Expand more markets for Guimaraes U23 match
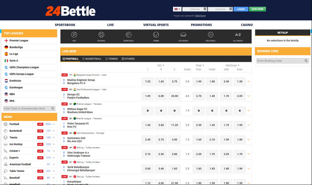Image resolution: width=312 pixels, height=185 pixels. click(248, 140)
